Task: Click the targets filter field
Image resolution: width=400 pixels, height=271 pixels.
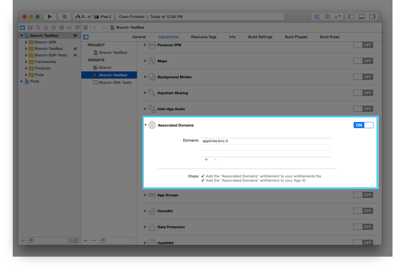Action: pyautogui.click(x=117, y=240)
